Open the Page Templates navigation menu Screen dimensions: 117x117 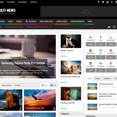46,21
